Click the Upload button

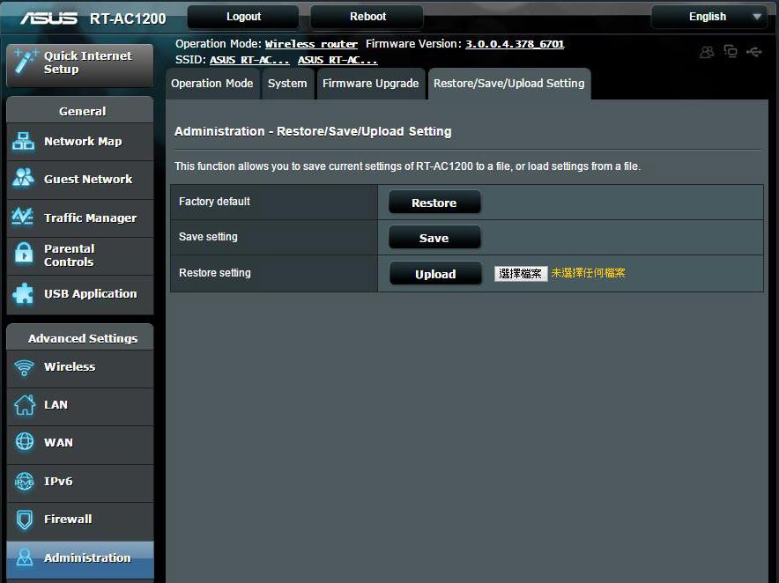pyautogui.click(x=435, y=274)
